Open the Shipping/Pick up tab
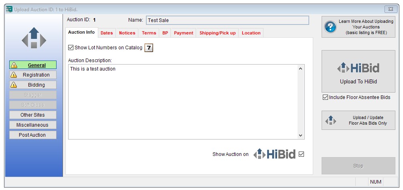The height and width of the screenshot is (190, 403). click(217, 33)
